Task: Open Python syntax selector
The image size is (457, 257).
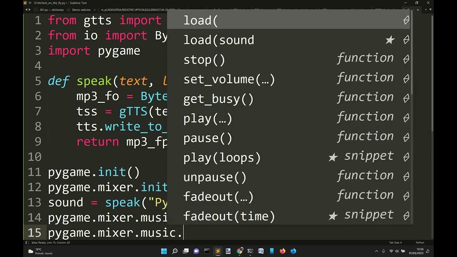Action: coord(420,242)
